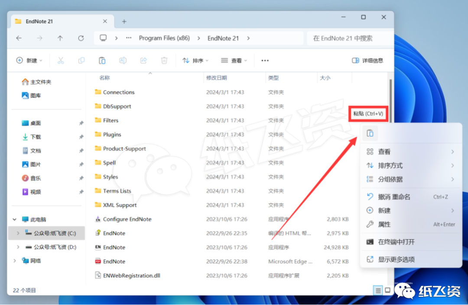Select the Configure EndNote application
The width and height of the screenshot is (468, 305).
(x=127, y=219)
